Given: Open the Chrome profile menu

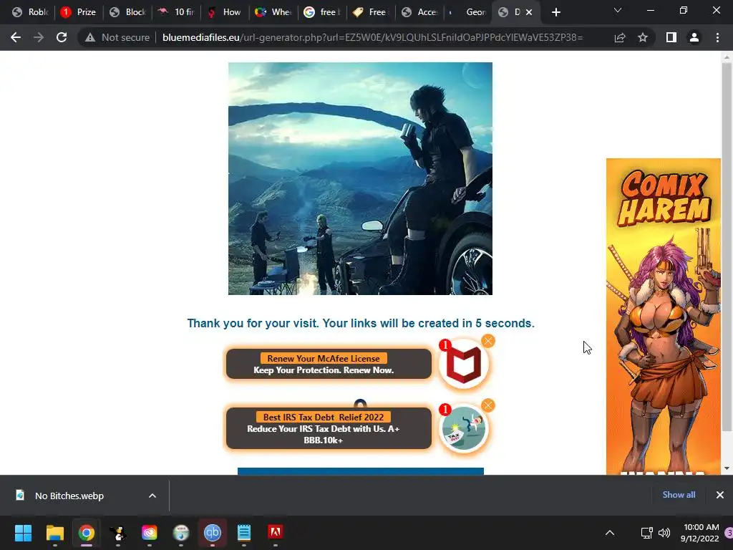Looking at the screenshot, I should pyautogui.click(x=694, y=37).
